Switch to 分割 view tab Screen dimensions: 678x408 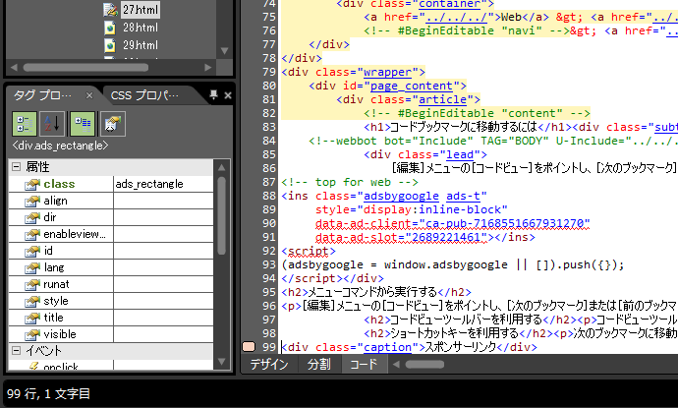pyautogui.click(x=319, y=365)
